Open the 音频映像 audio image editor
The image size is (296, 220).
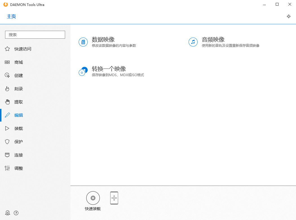click(x=213, y=40)
